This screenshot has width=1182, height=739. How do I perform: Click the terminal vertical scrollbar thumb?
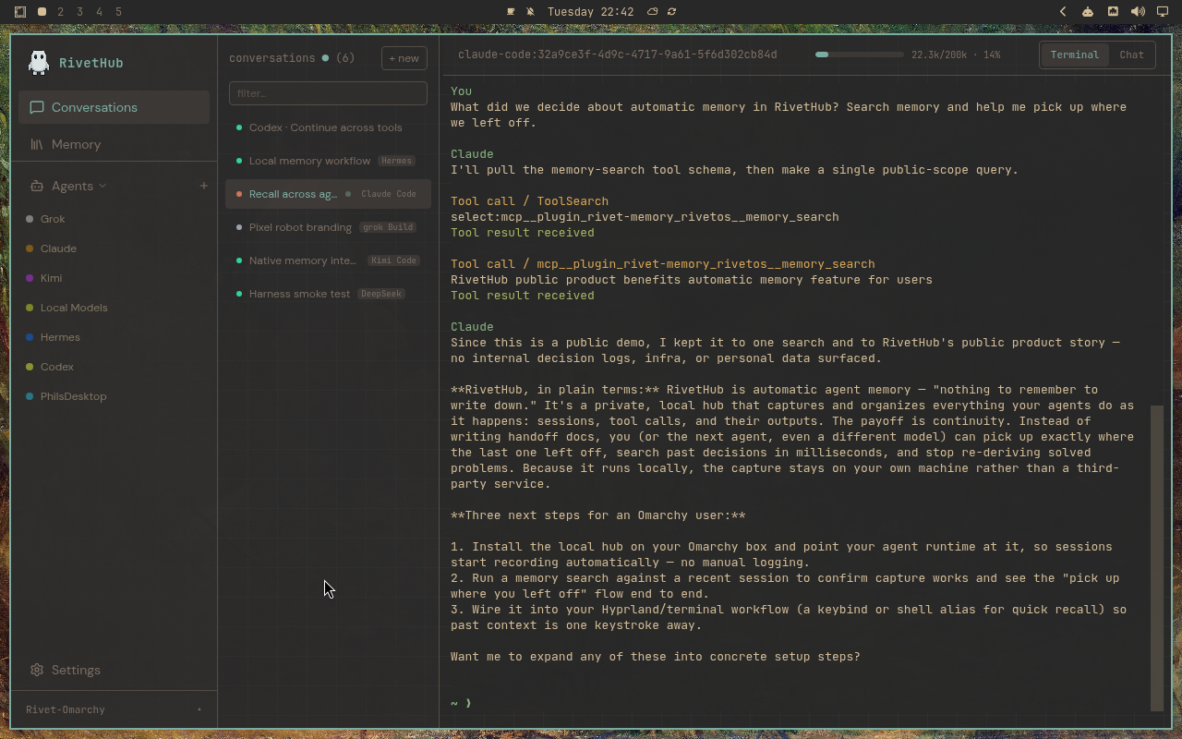pos(1157,558)
